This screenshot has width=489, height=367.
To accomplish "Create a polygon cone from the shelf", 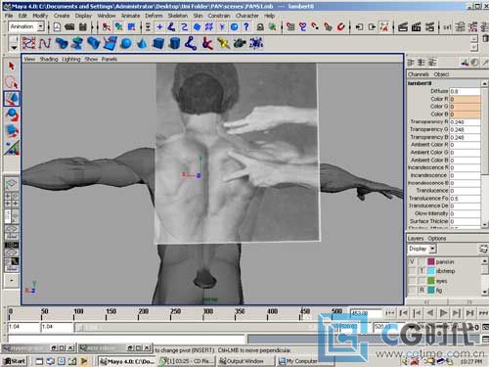I will (x=142, y=43).
